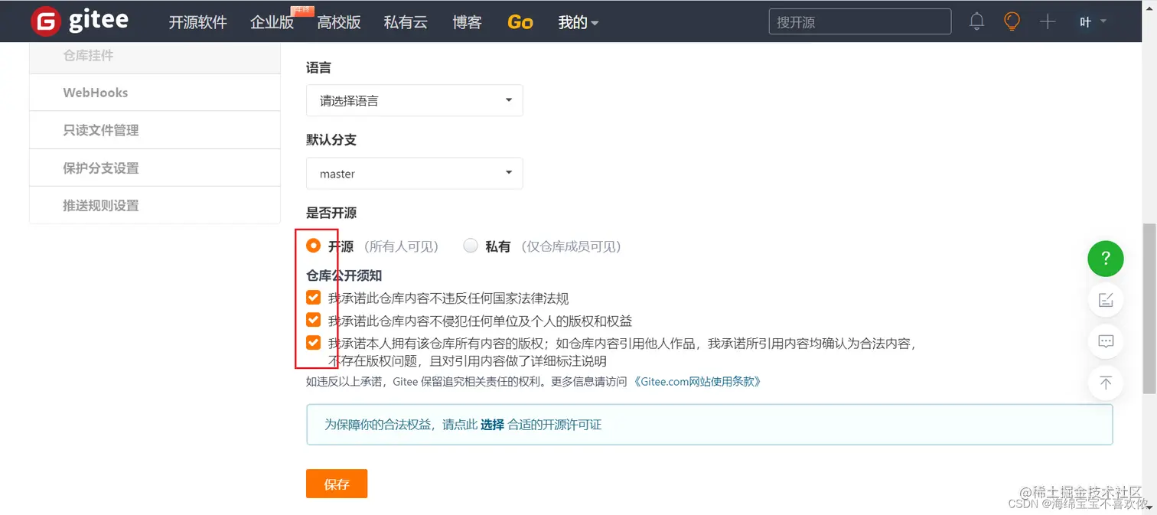The height and width of the screenshot is (515, 1157).
Task: Toggle checkbox 不违反任何国家法律法规
Action: [x=313, y=298]
